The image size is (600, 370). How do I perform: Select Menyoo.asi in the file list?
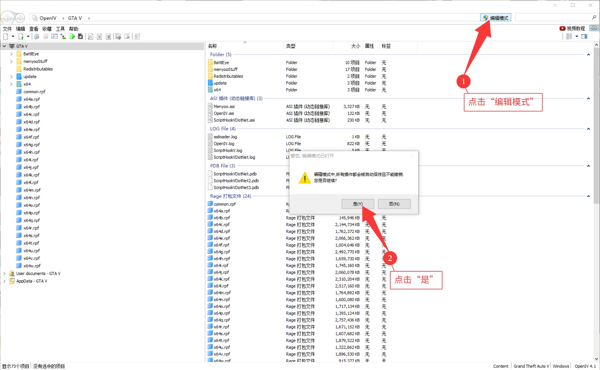click(224, 107)
